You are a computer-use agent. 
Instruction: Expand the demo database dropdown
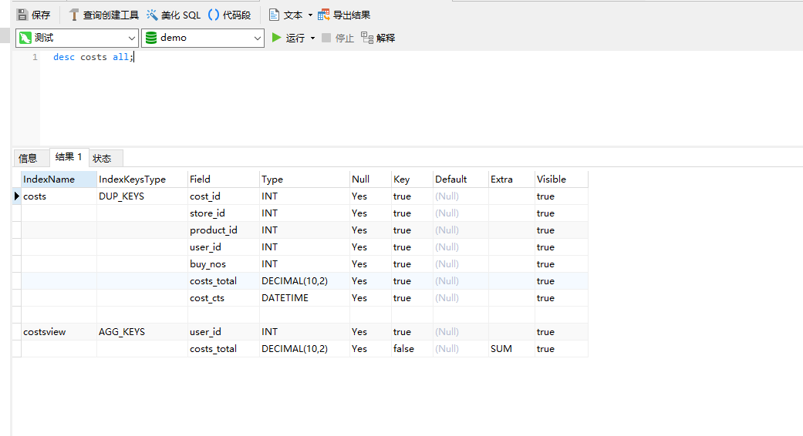coord(258,38)
